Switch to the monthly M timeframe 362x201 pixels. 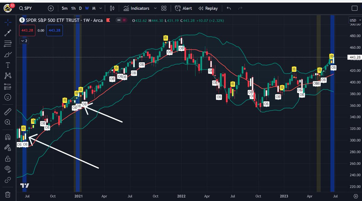tap(94, 8)
